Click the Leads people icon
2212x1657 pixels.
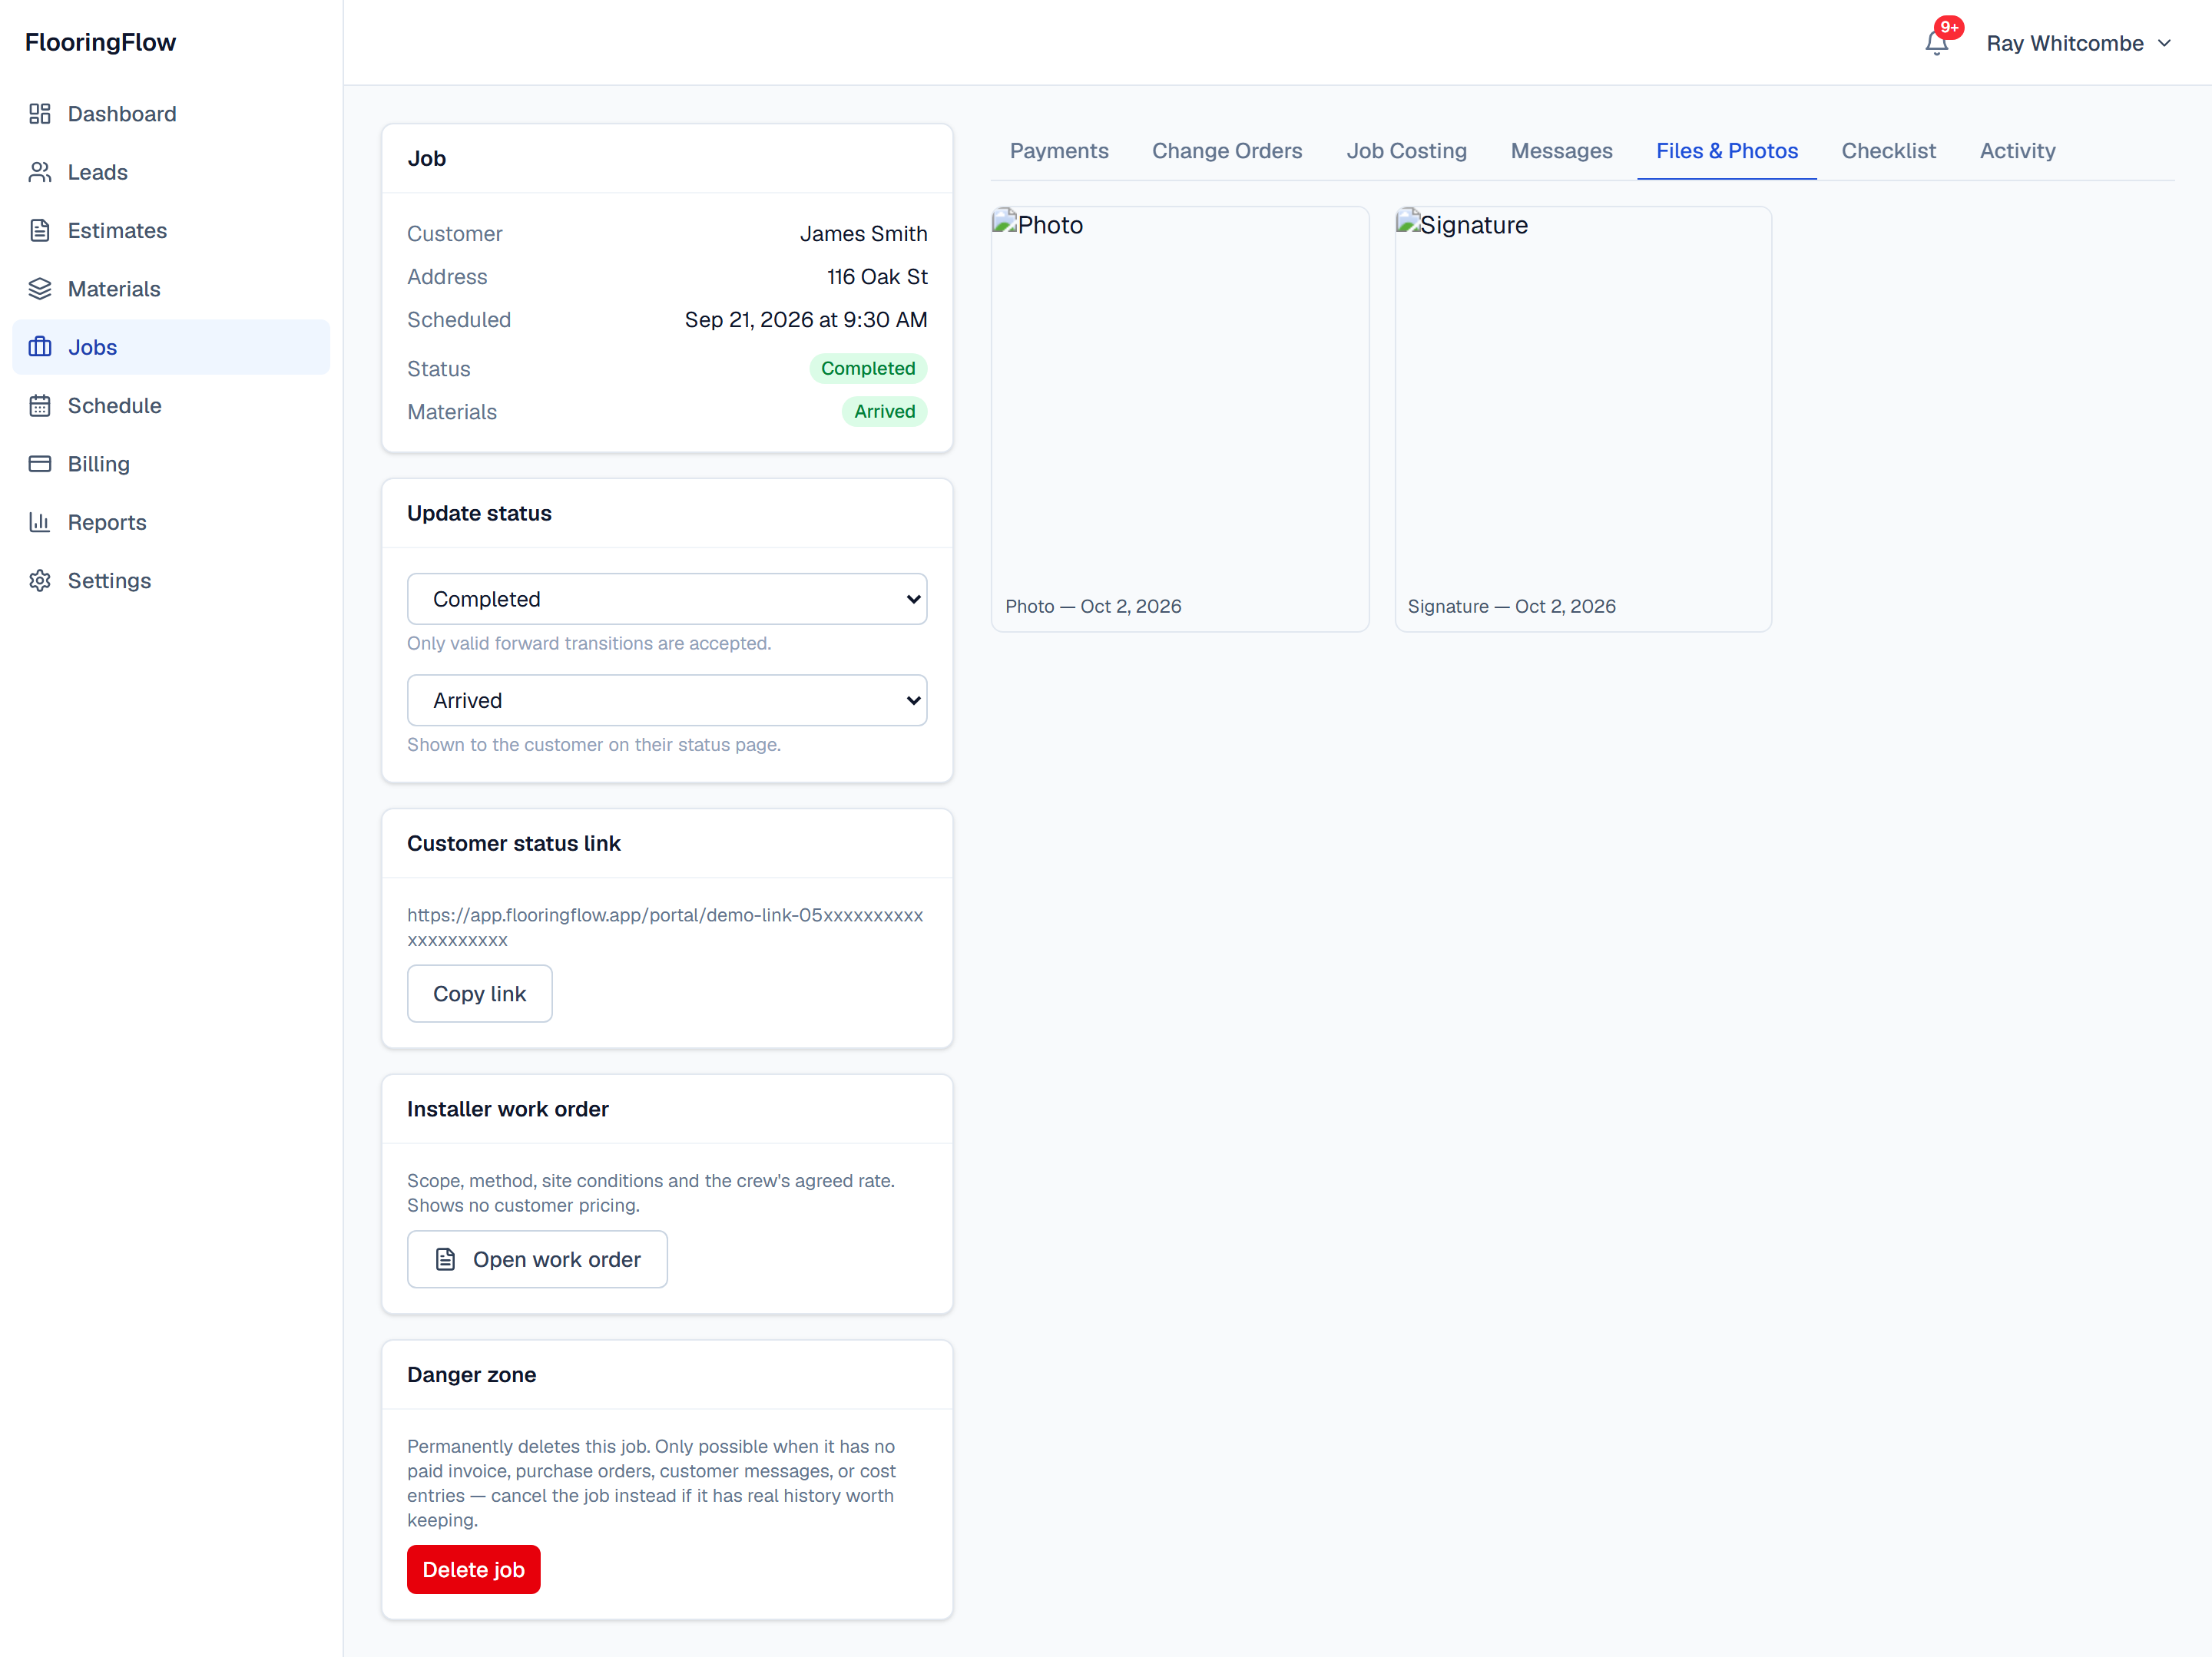click(x=40, y=172)
